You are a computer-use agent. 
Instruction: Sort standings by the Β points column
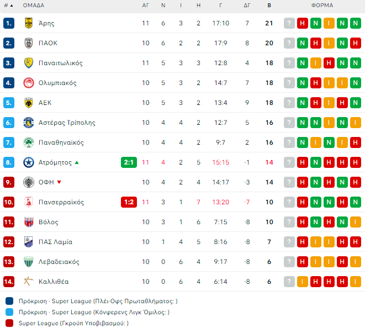pyautogui.click(x=269, y=6)
